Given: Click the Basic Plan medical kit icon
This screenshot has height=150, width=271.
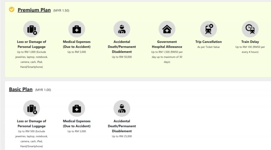Looking at the screenshot, I should [77, 109].
